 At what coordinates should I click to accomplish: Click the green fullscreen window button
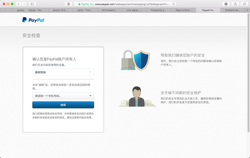(12, 4)
